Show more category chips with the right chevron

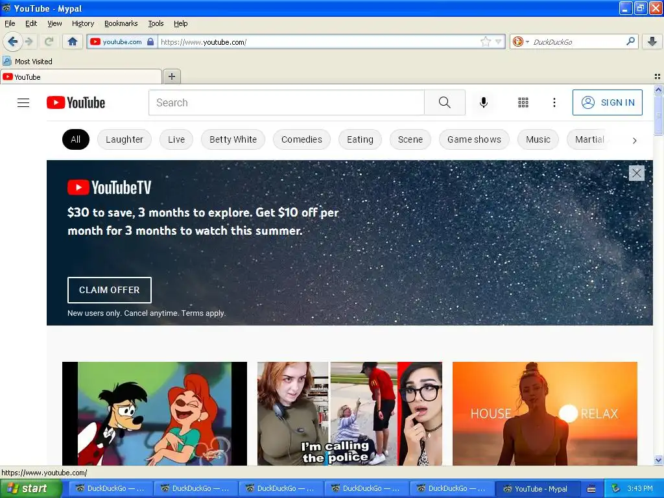pos(634,141)
